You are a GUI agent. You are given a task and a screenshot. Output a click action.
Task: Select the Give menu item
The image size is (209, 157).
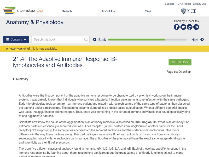coord(148,11)
